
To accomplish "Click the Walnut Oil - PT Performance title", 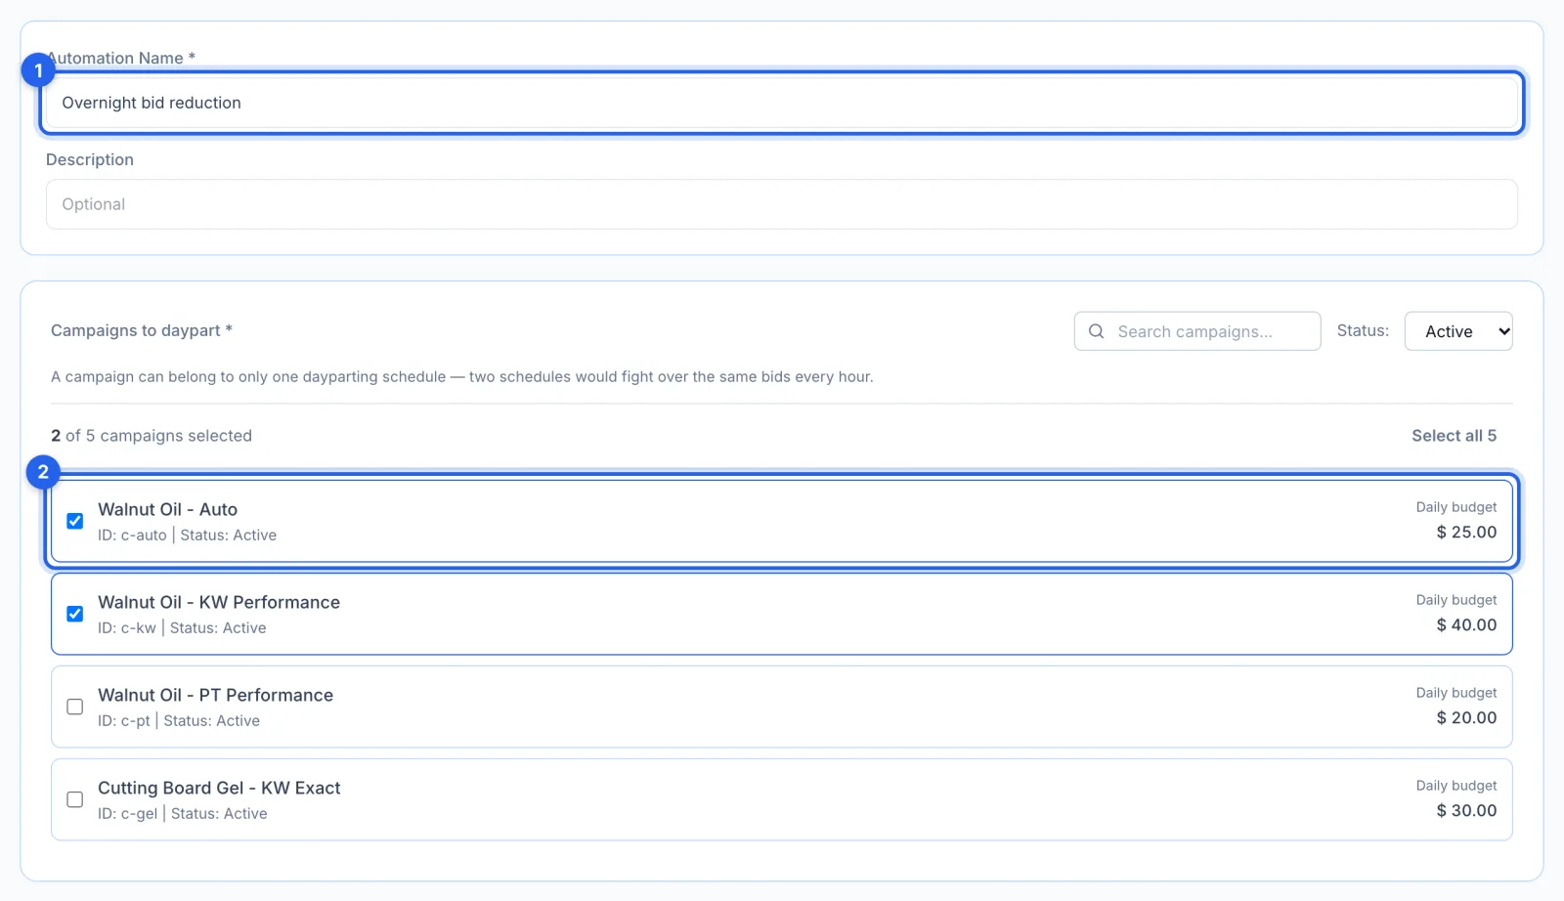I will tap(215, 695).
